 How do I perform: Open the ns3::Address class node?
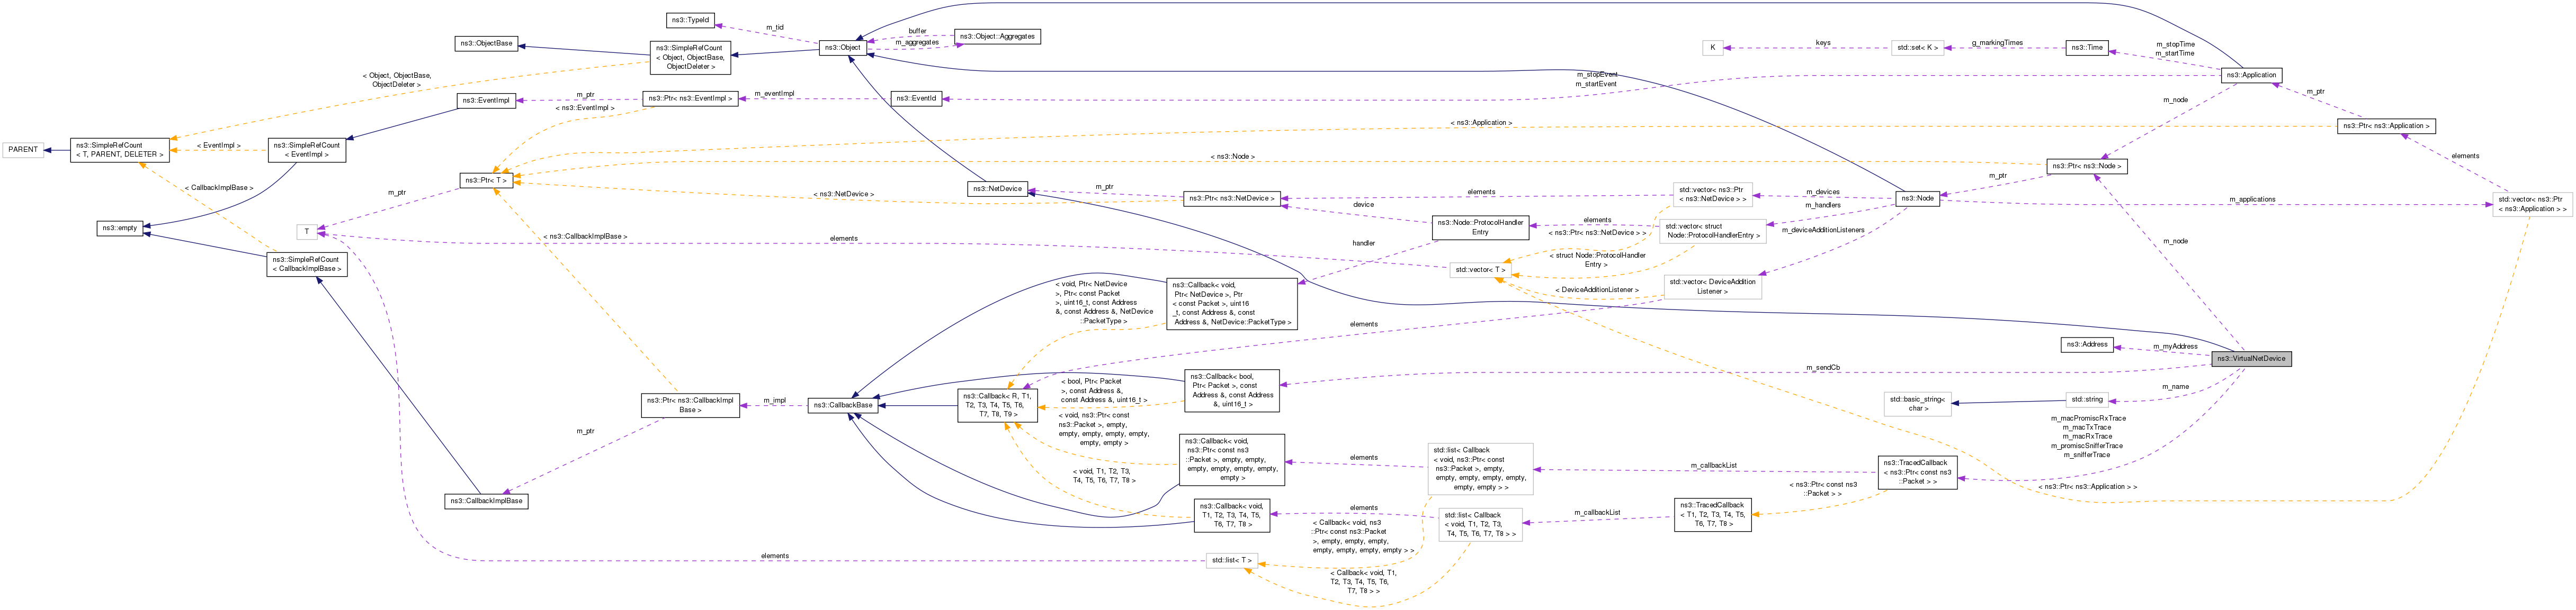(2087, 344)
